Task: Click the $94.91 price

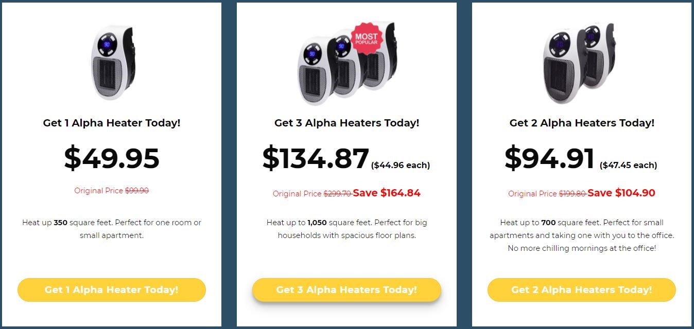Action: click(x=550, y=158)
